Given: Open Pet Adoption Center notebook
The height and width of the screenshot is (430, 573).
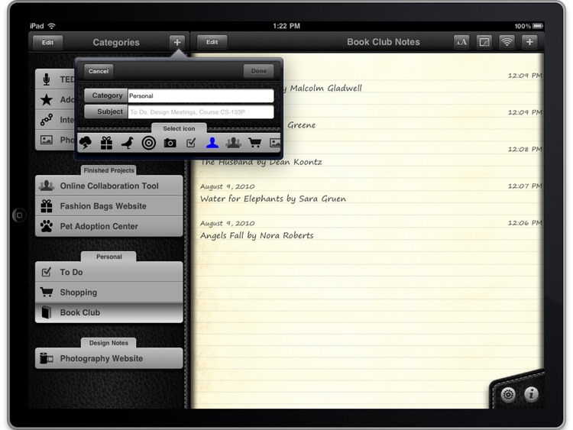Looking at the screenshot, I should 109,226.
